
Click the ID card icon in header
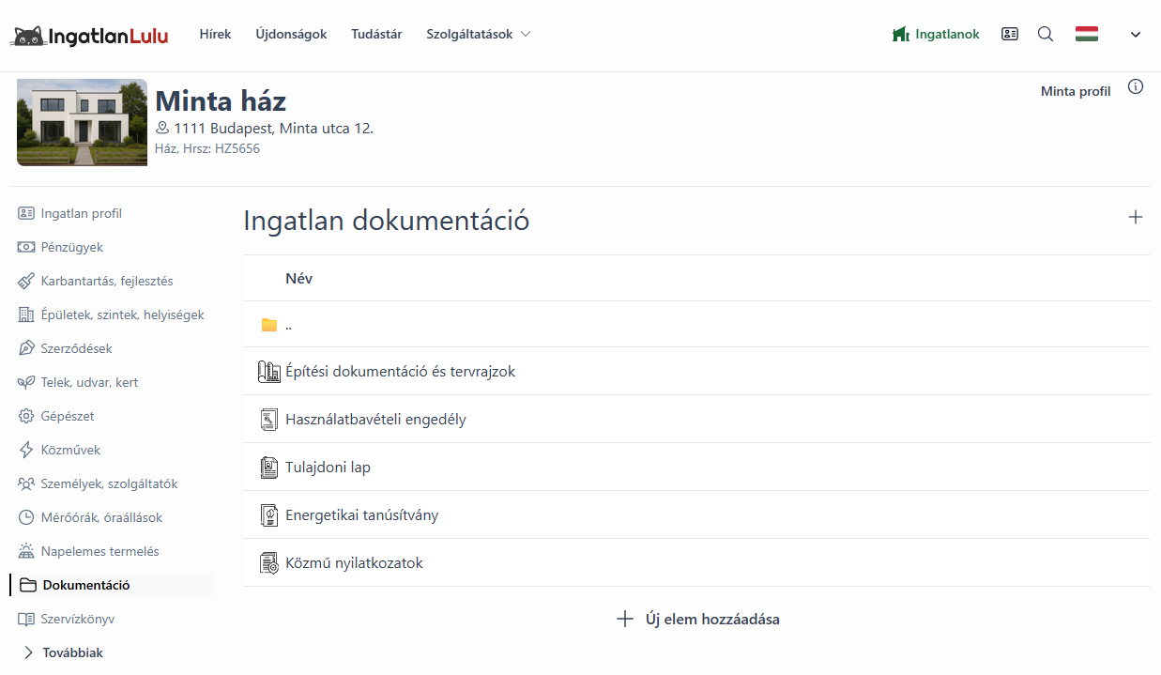(x=1010, y=34)
